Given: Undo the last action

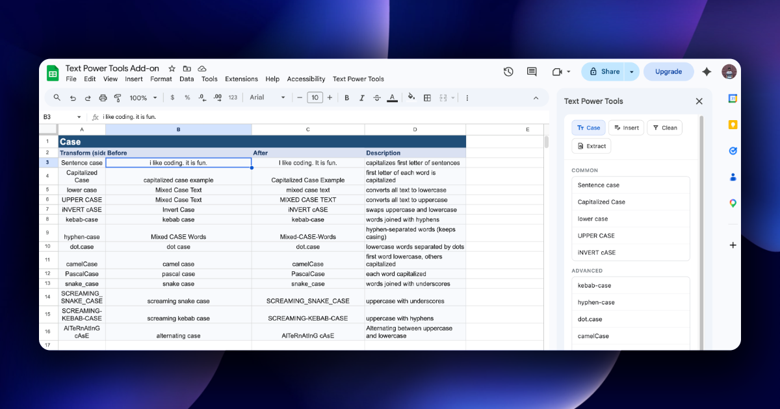Looking at the screenshot, I should click(73, 97).
